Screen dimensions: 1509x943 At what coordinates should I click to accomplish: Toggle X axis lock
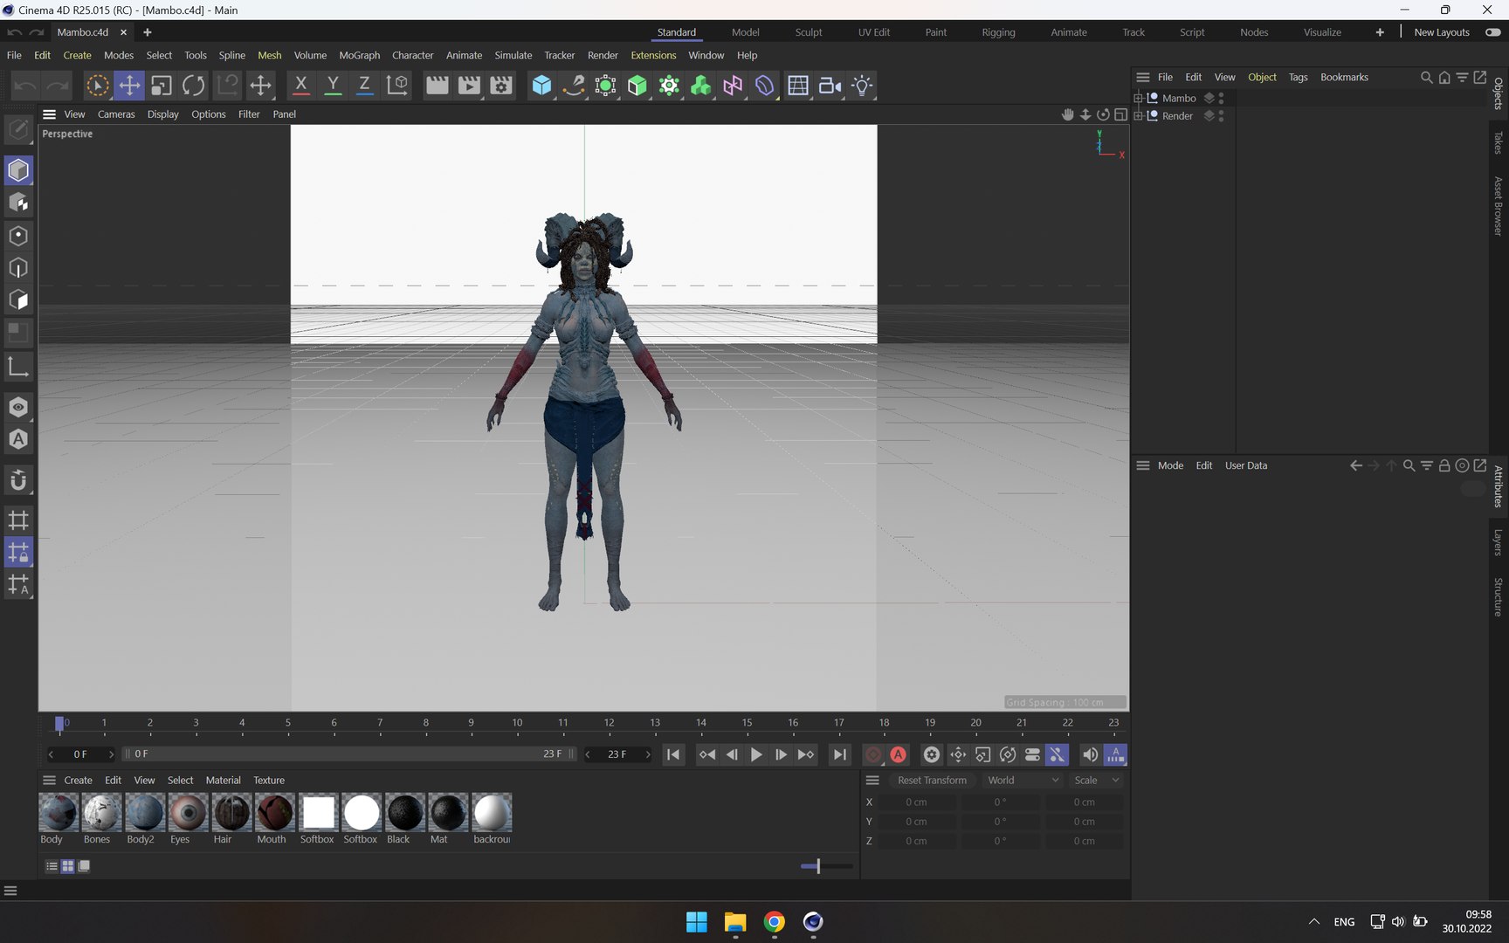click(x=300, y=86)
